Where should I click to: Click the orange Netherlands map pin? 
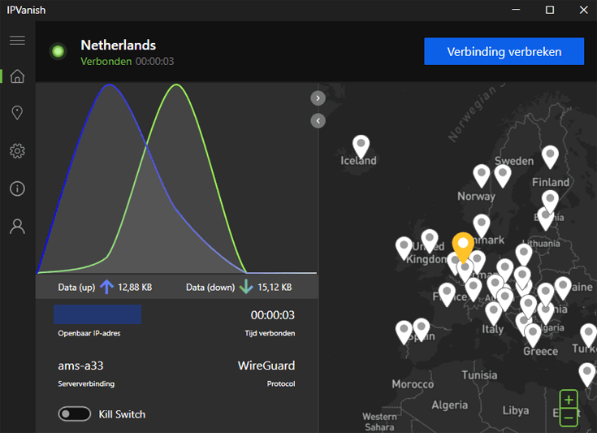(x=463, y=246)
